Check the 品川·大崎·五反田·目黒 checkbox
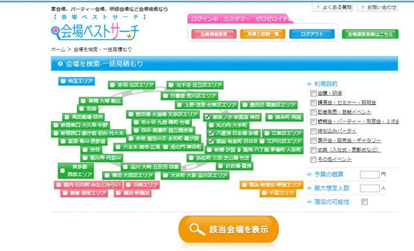This screenshot has width=414, height=251. (125, 167)
